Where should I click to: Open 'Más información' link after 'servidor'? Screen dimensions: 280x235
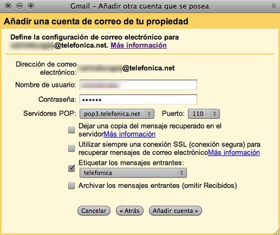click(129, 134)
